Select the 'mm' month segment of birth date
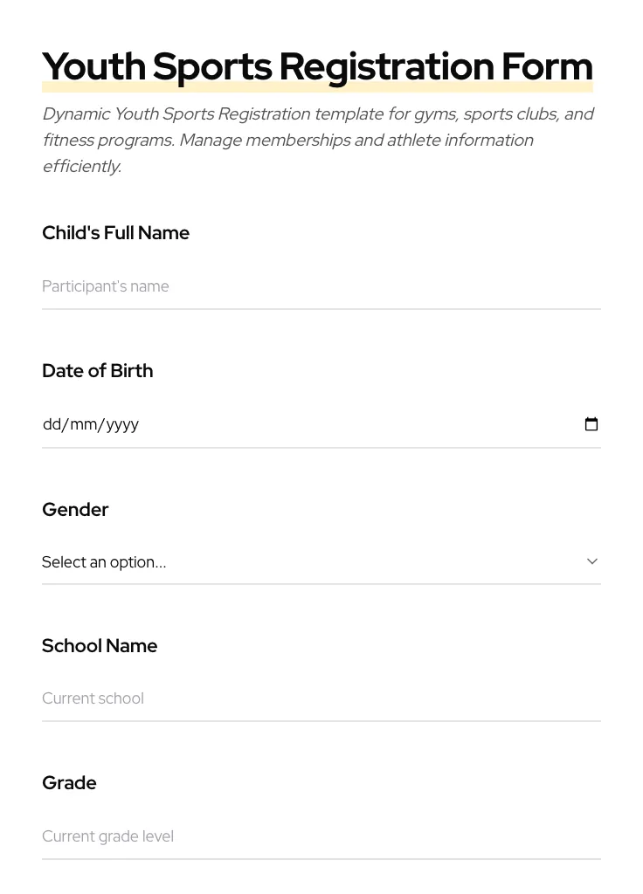Viewport: 643px width, 894px height. [x=83, y=424]
